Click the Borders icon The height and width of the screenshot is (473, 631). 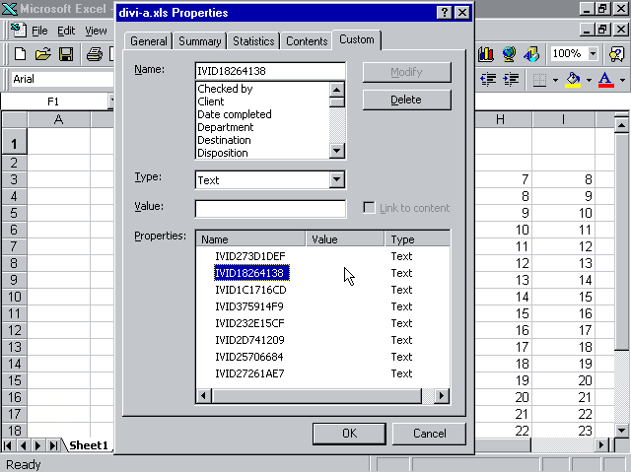(x=539, y=80)
